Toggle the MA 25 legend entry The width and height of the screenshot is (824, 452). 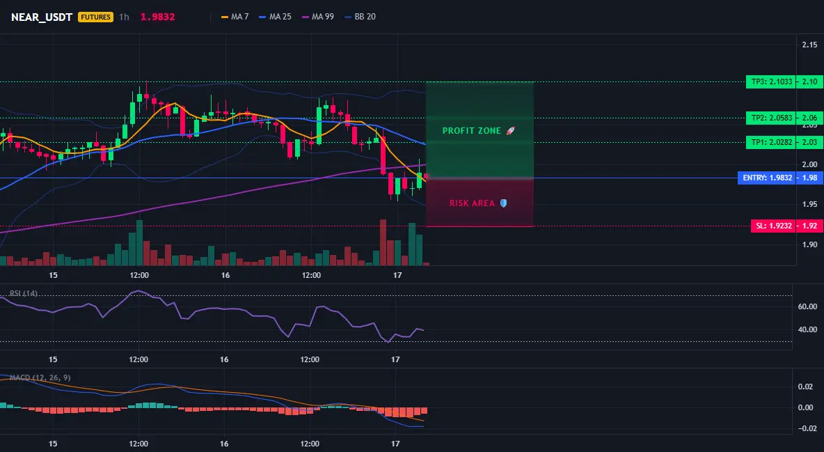(x=275, y=17)
